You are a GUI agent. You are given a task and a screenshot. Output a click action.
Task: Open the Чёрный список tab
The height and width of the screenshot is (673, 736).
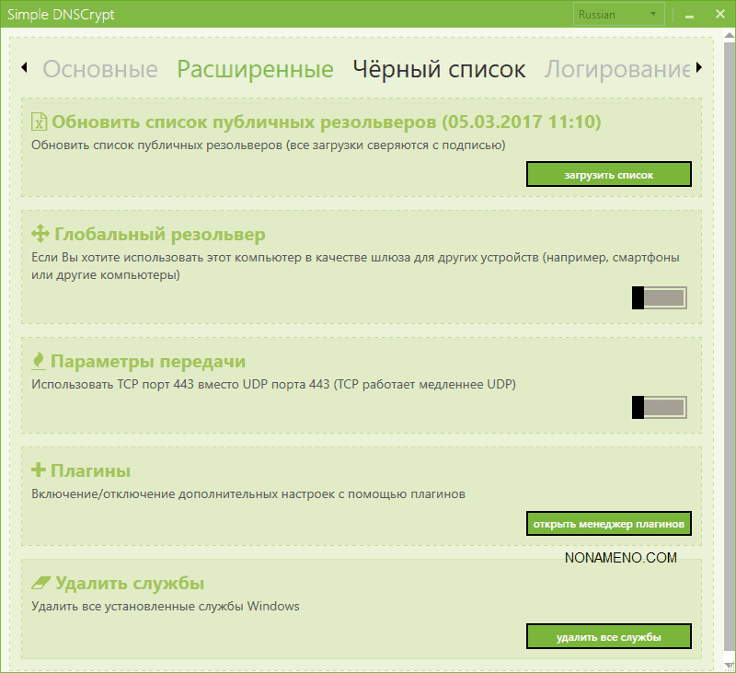pos(439,69)
